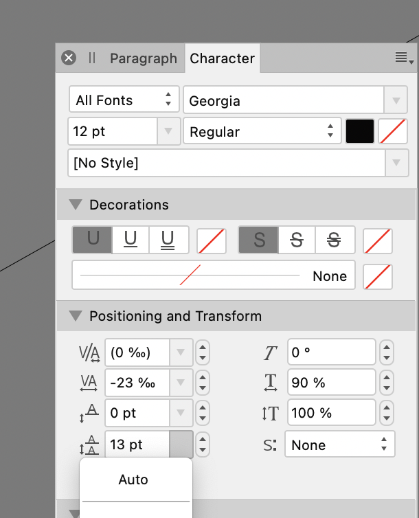Click the italic shear T icon

point(270,353)
